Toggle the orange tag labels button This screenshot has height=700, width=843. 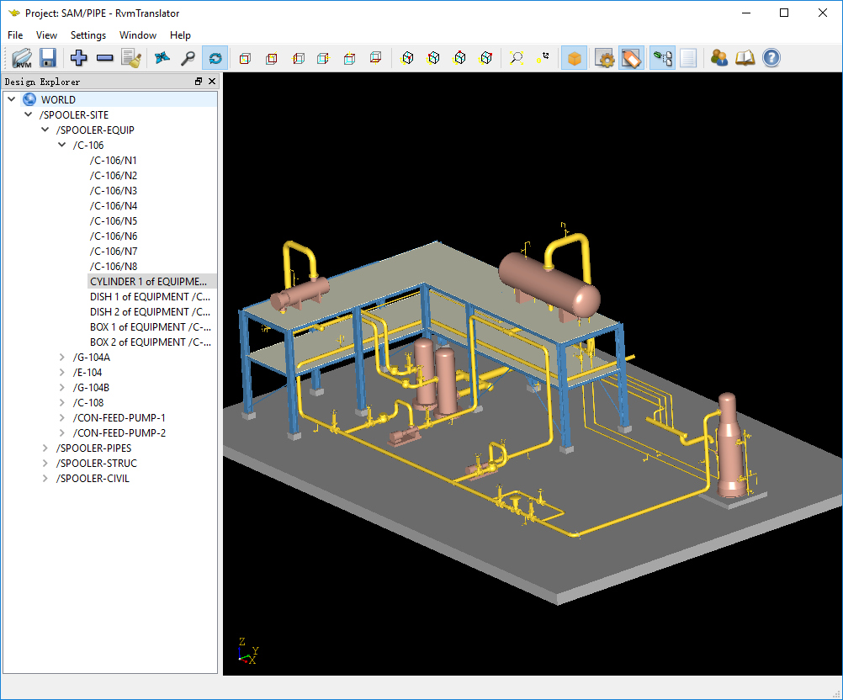631,58
